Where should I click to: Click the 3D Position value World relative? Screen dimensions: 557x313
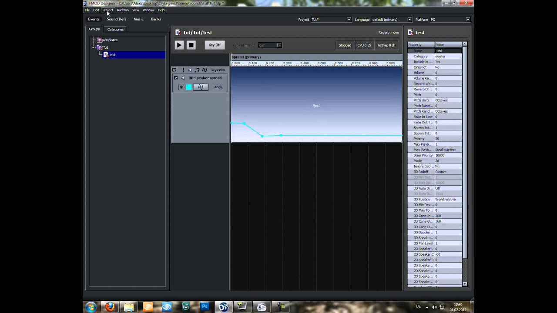click(x=448, y=199)
